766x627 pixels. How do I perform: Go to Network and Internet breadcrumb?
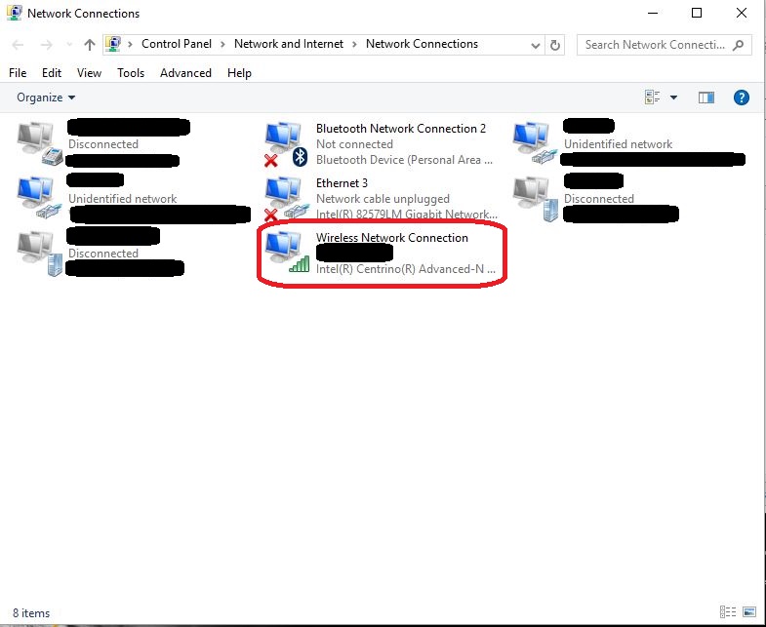click(x=289, y=44)
